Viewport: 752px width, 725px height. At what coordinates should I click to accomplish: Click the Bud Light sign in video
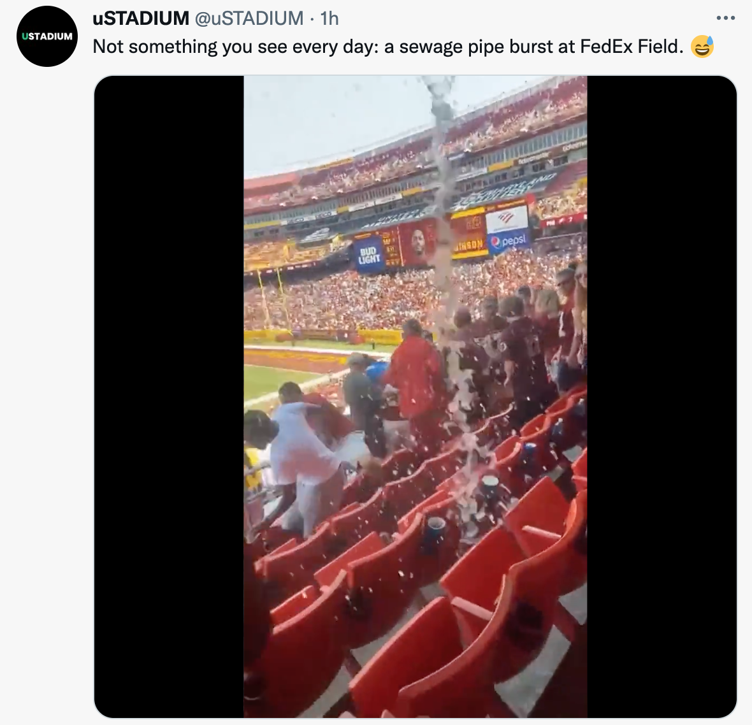369,255
